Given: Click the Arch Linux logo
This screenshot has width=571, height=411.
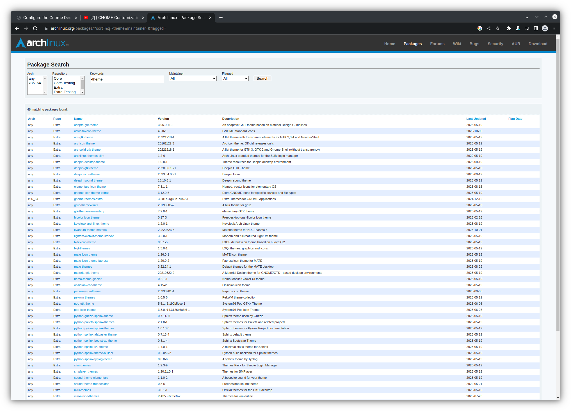Looking at the screenshot, I should [42, 43].
